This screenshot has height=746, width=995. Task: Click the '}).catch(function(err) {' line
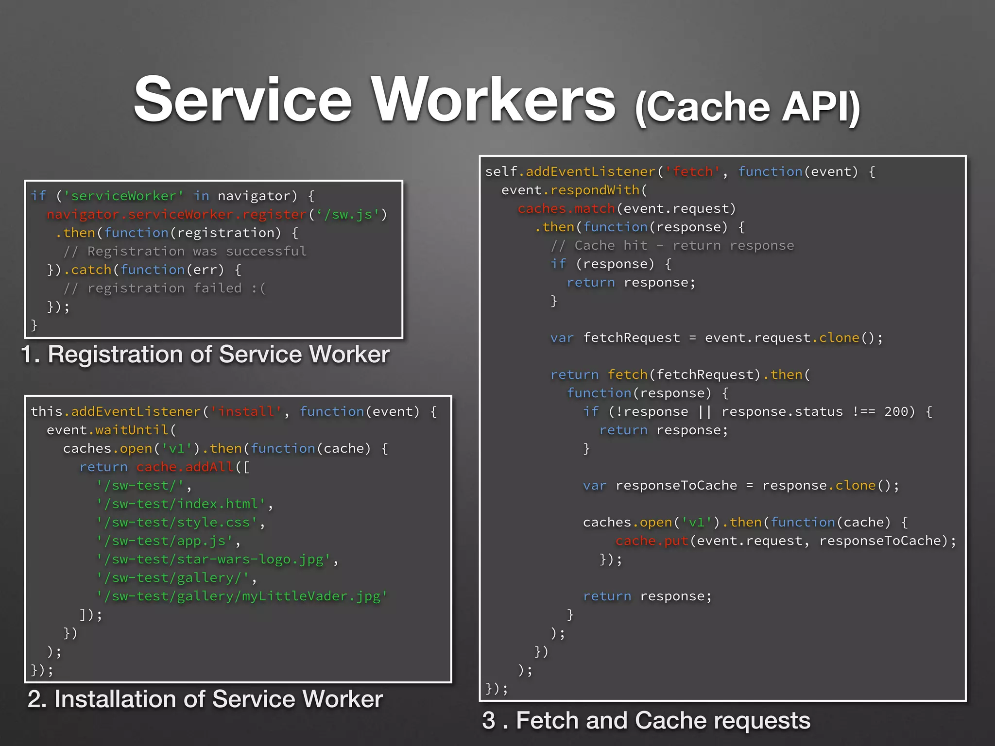144,270
